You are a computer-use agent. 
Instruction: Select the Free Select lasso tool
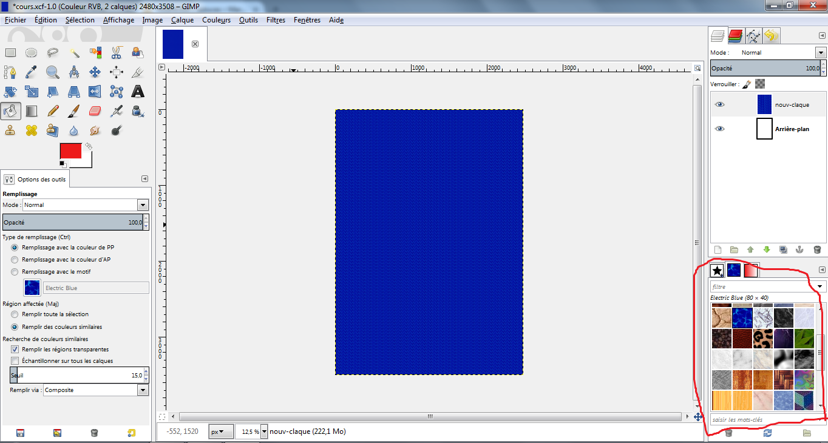pos(53,53)
